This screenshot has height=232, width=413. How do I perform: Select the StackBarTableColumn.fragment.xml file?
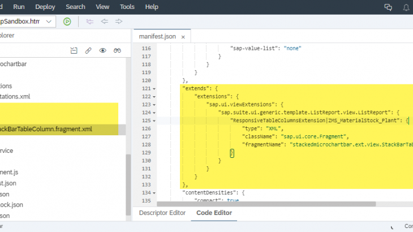[46, 130]
